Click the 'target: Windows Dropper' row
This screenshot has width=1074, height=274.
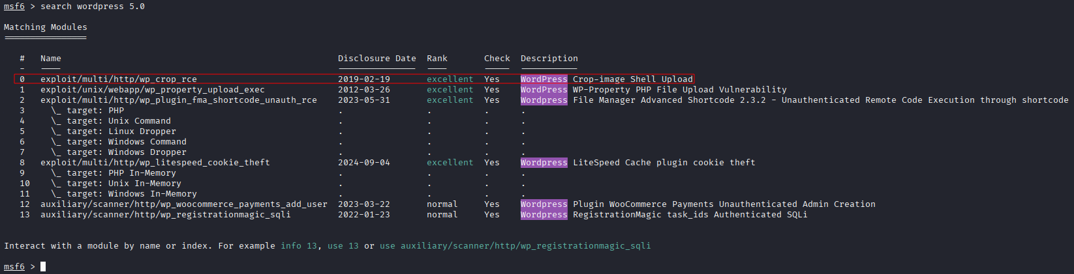coord(119,152)
